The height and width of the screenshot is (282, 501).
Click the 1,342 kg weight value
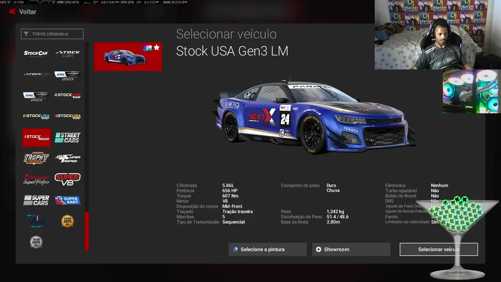[x=335, y=211]
